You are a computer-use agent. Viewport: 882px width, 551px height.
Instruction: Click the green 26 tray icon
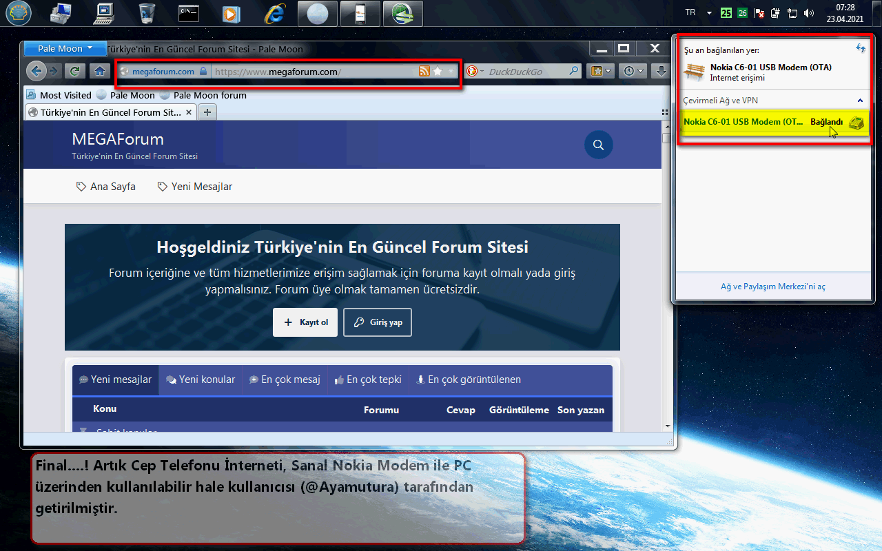pyautogui.click(x=743, y=12)
